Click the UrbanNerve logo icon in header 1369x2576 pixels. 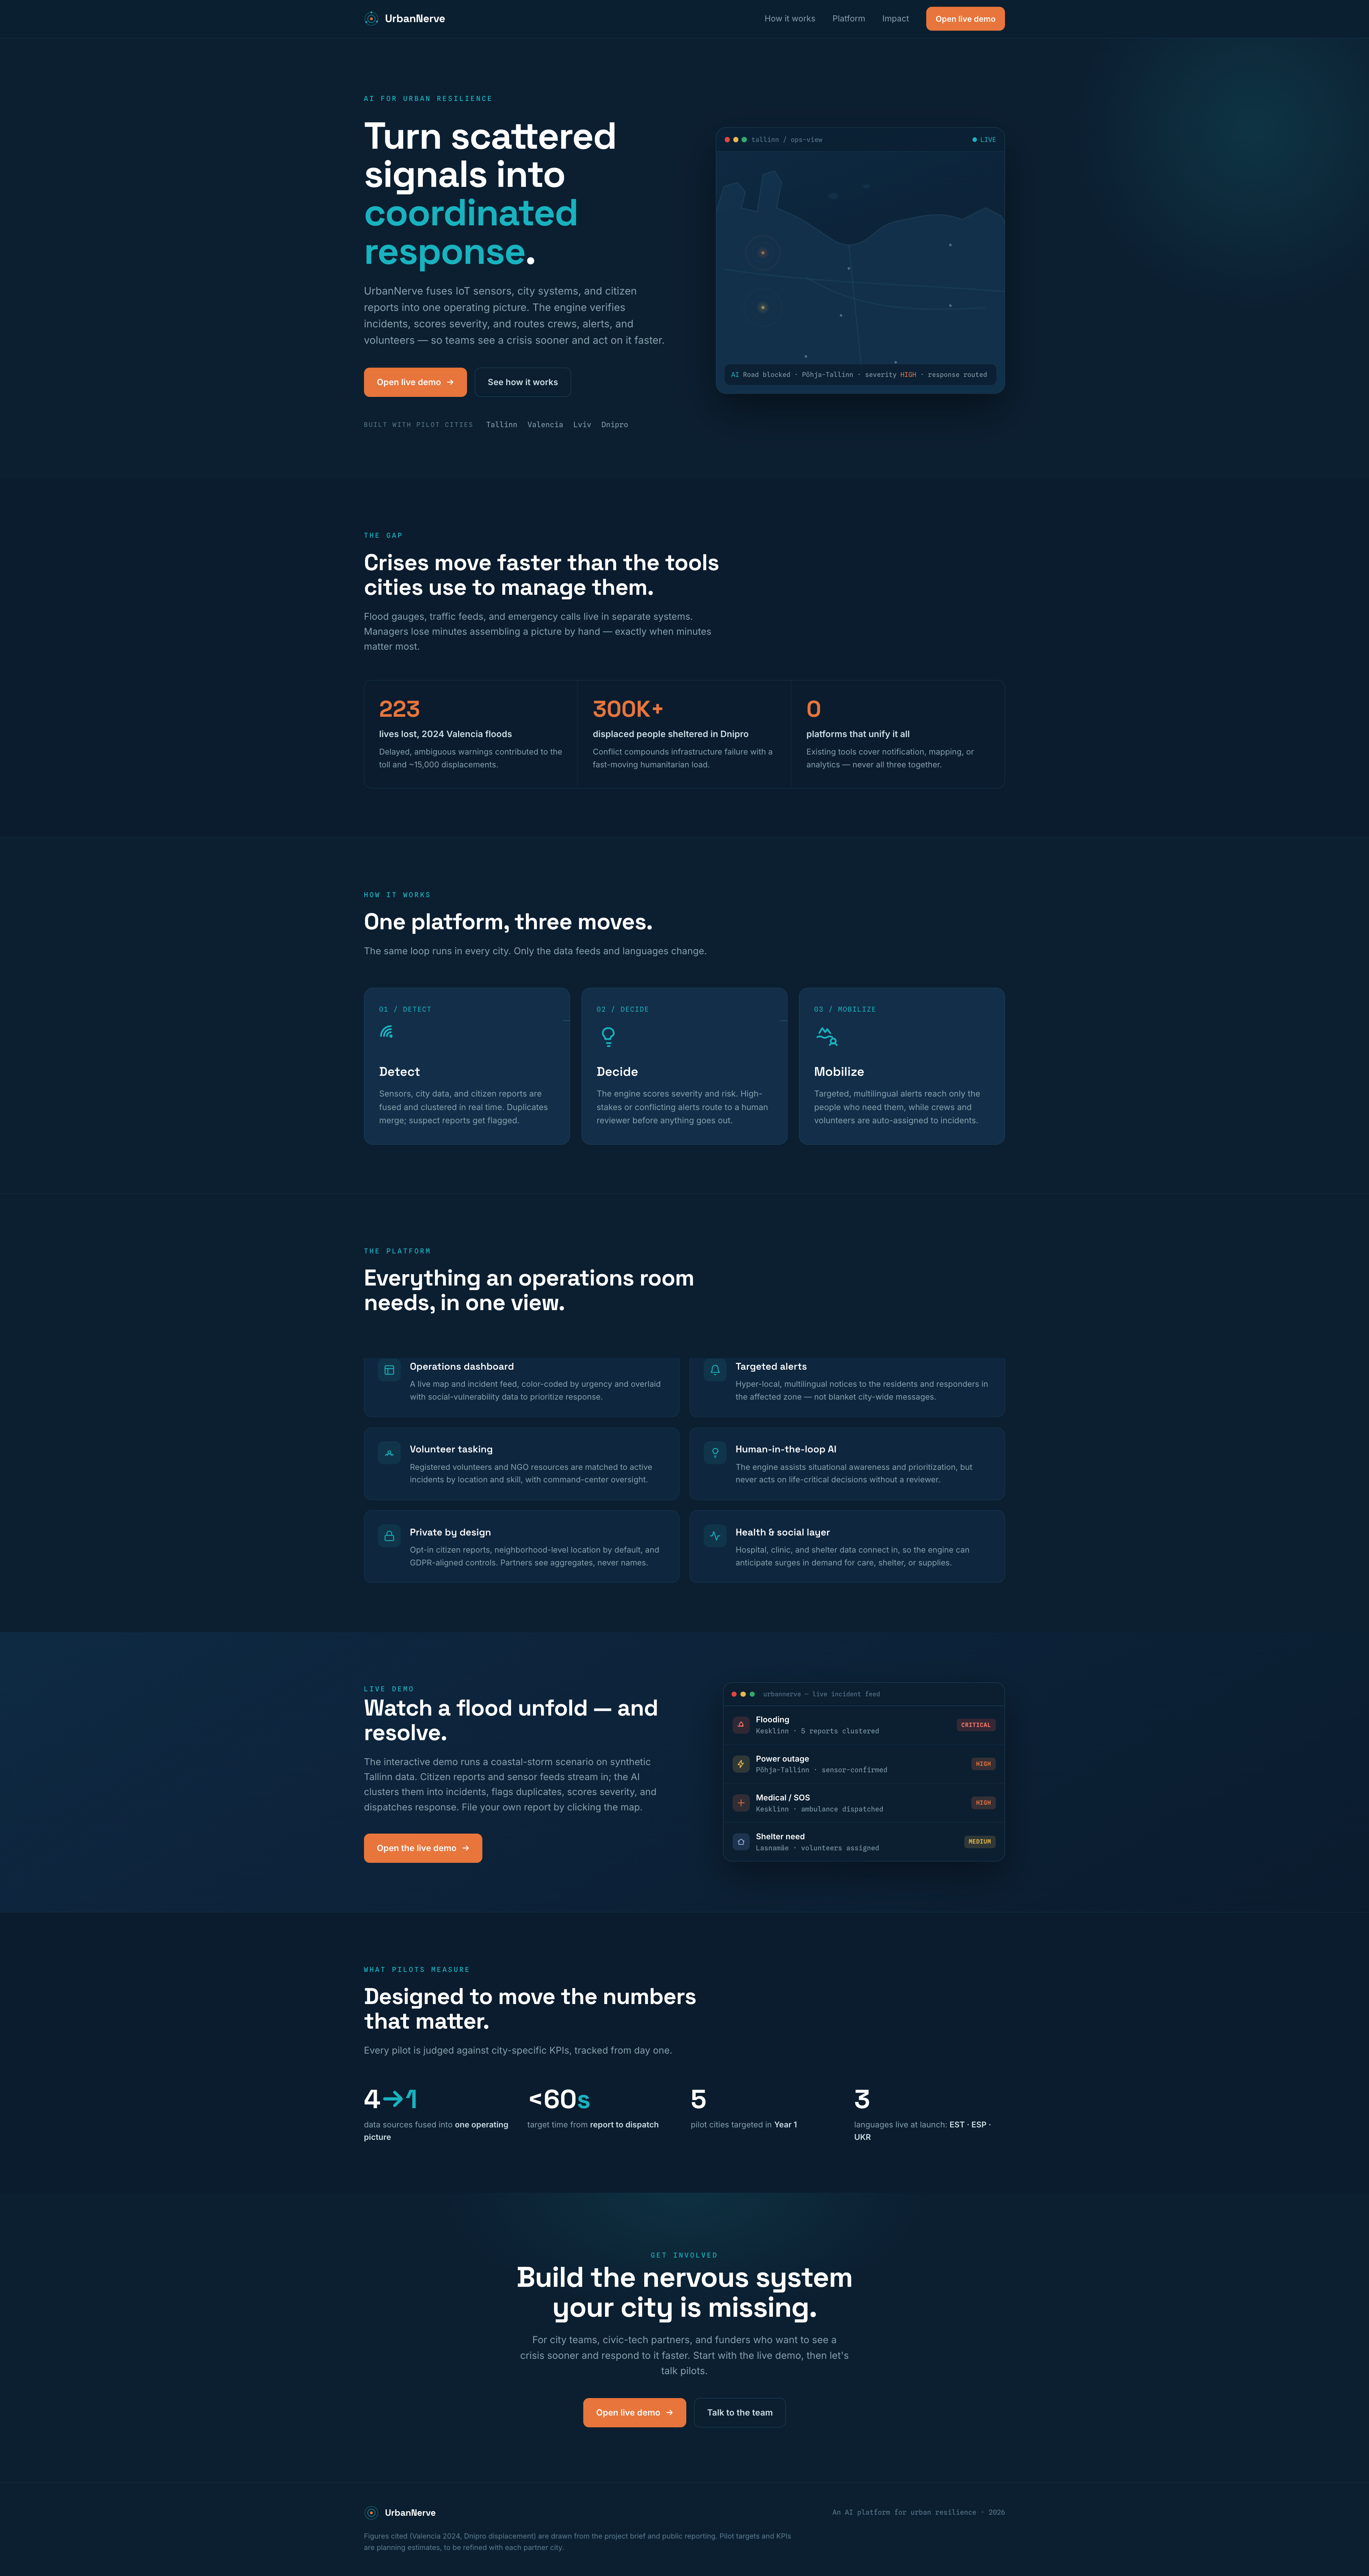pyautogui.click(x=371, y=19)
